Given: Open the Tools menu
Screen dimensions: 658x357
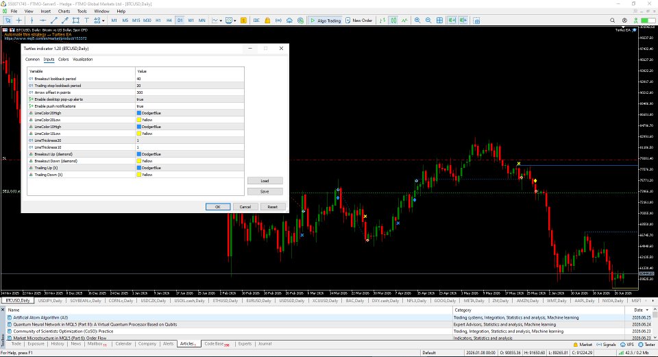Looking at the screenshot, I should point(82,12).
